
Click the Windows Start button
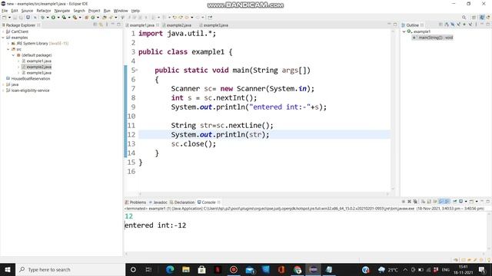8,269
